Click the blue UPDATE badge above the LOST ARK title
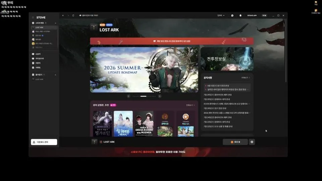 point(109,25)
